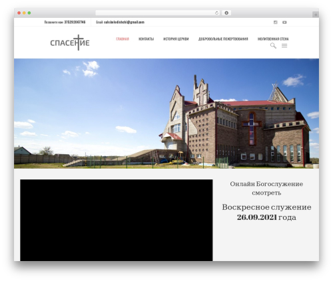333x281 pixels.
Task: Open the Instagram social icon
Action: [275, 22]
